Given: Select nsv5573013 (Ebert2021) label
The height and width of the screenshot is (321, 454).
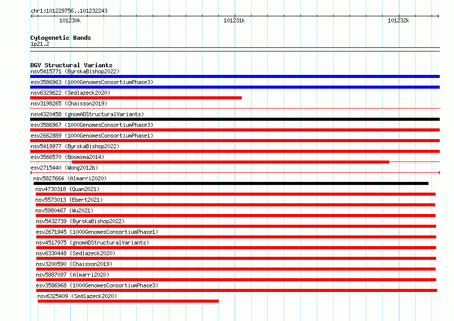Looking at the screenshot, I should point(69,200).
